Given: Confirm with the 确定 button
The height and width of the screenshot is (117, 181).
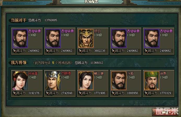Looking at the screenshot, I should click(165, 112).
